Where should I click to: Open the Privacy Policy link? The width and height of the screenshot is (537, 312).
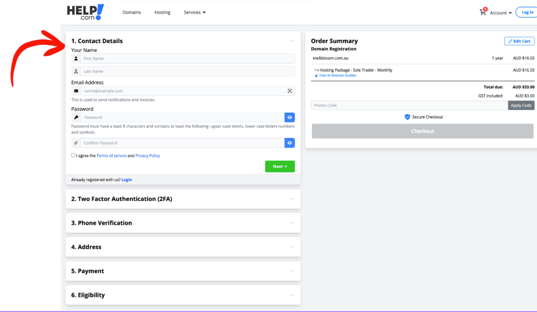click(x=147, y=156)
